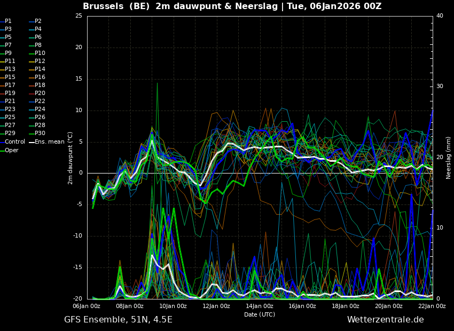Click the -20 dew point axis value
This screenshot has height=331, width=454.
[x=77, y=299]
